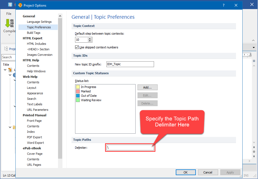Increase default step between topic contexts
This screenshot has height=179, width=258.
(90, 38)
